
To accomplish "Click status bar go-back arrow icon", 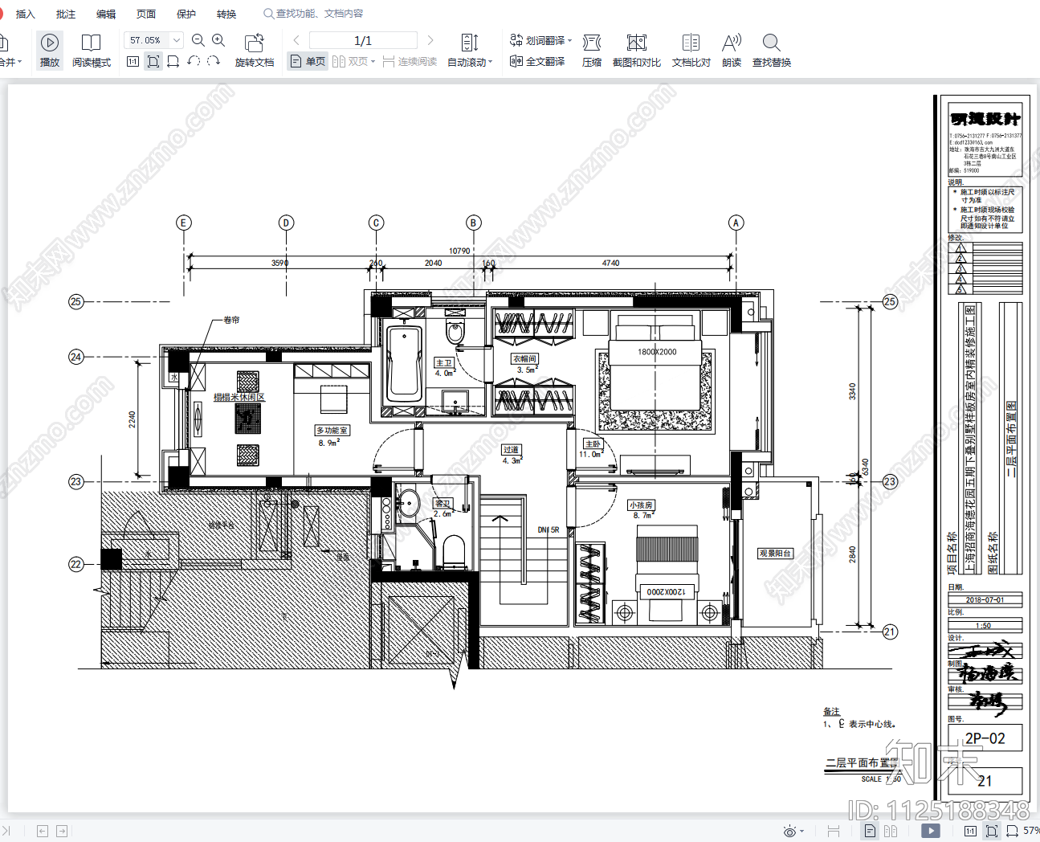I will pyautogui.click(x=43, y=831).
